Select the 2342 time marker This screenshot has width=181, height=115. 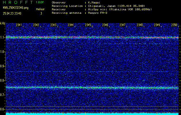36,25
